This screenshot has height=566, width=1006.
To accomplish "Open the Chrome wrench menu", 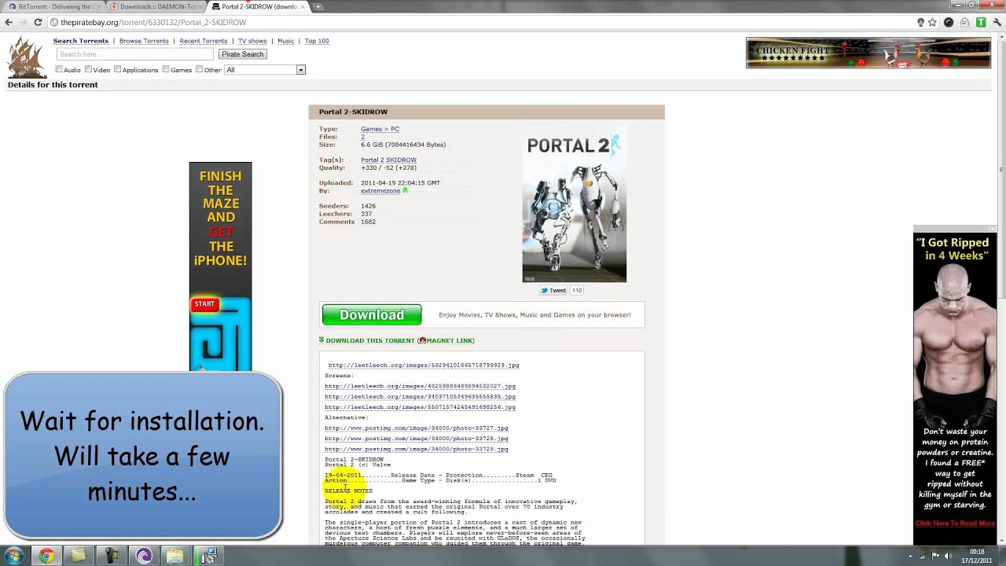I will [997, 22].
